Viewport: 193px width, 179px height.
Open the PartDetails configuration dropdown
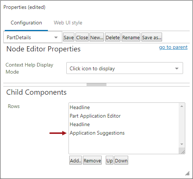(x=33, y=37)
